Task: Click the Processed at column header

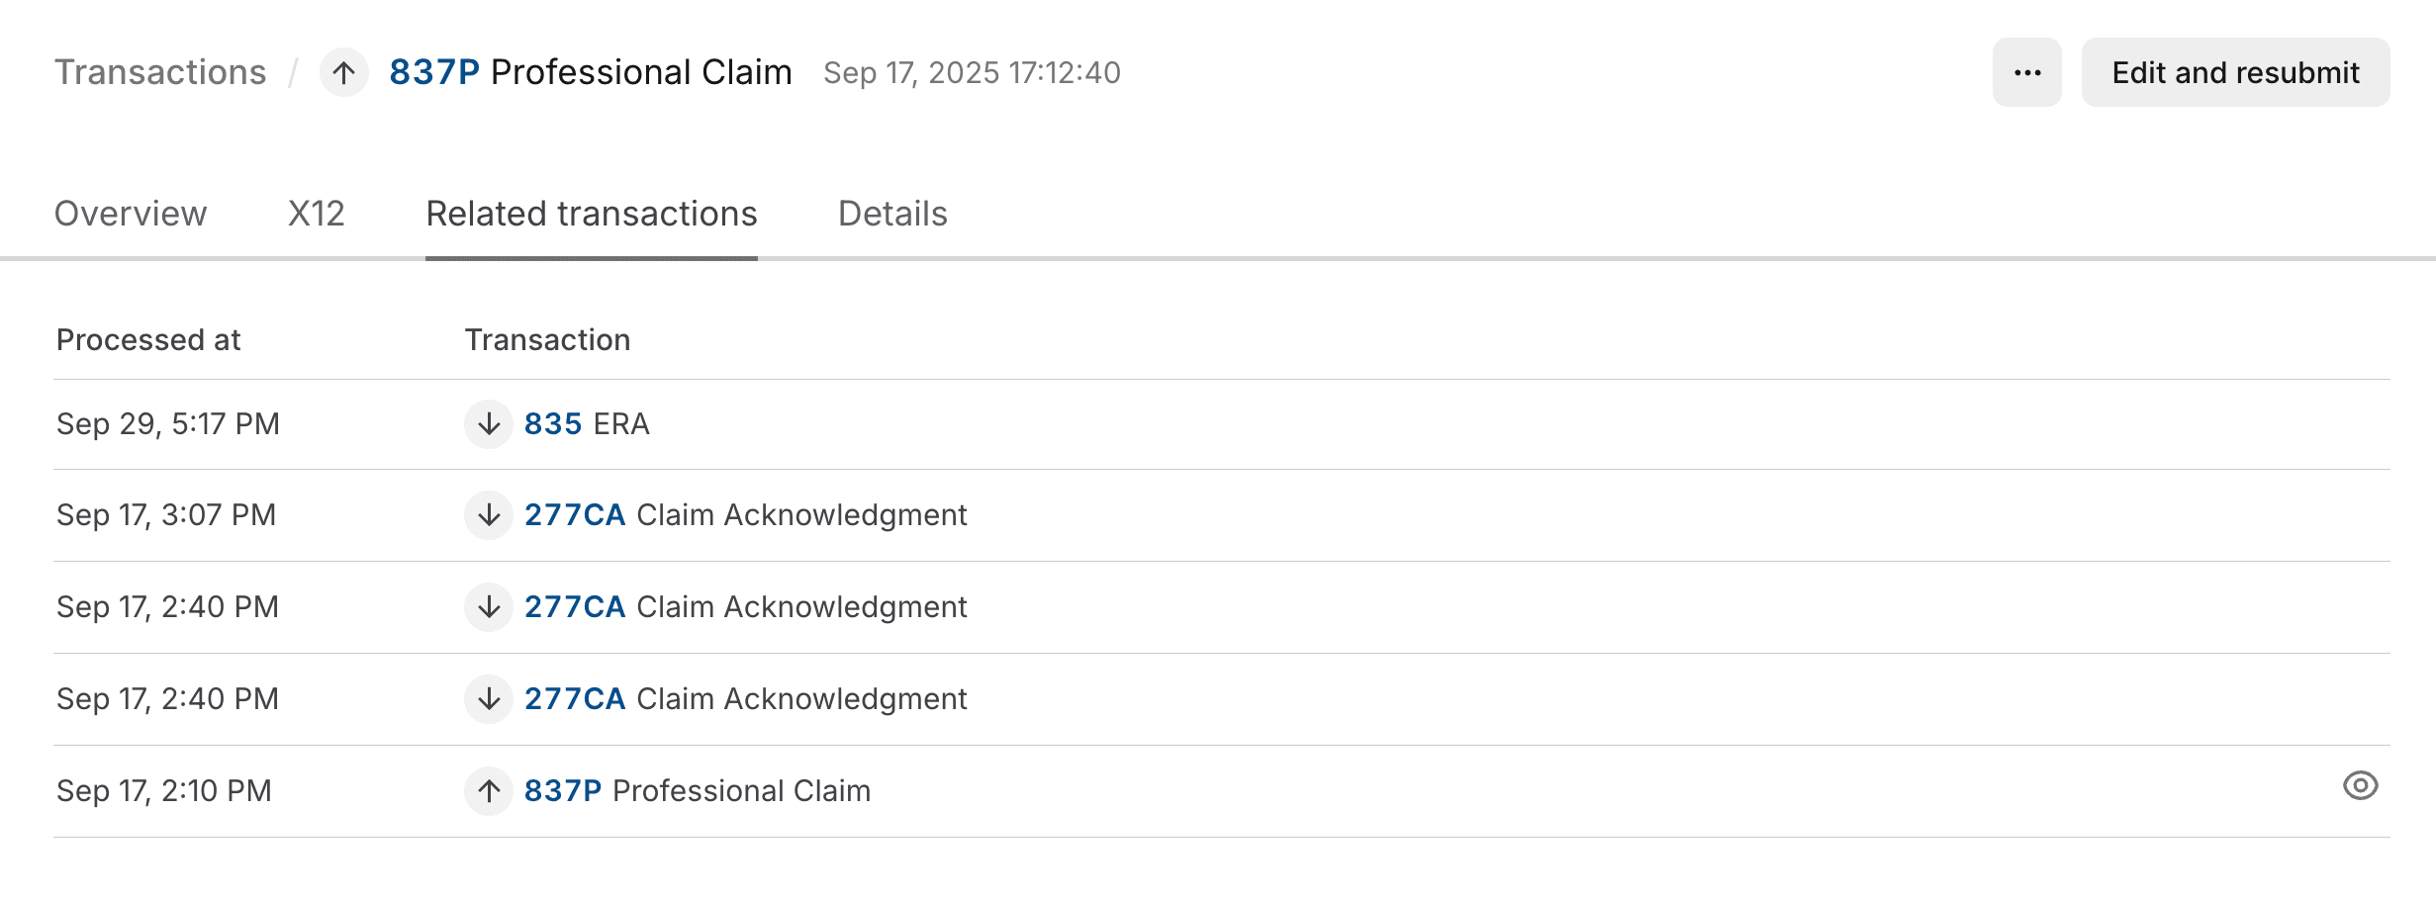Action: tap(148, 339)
